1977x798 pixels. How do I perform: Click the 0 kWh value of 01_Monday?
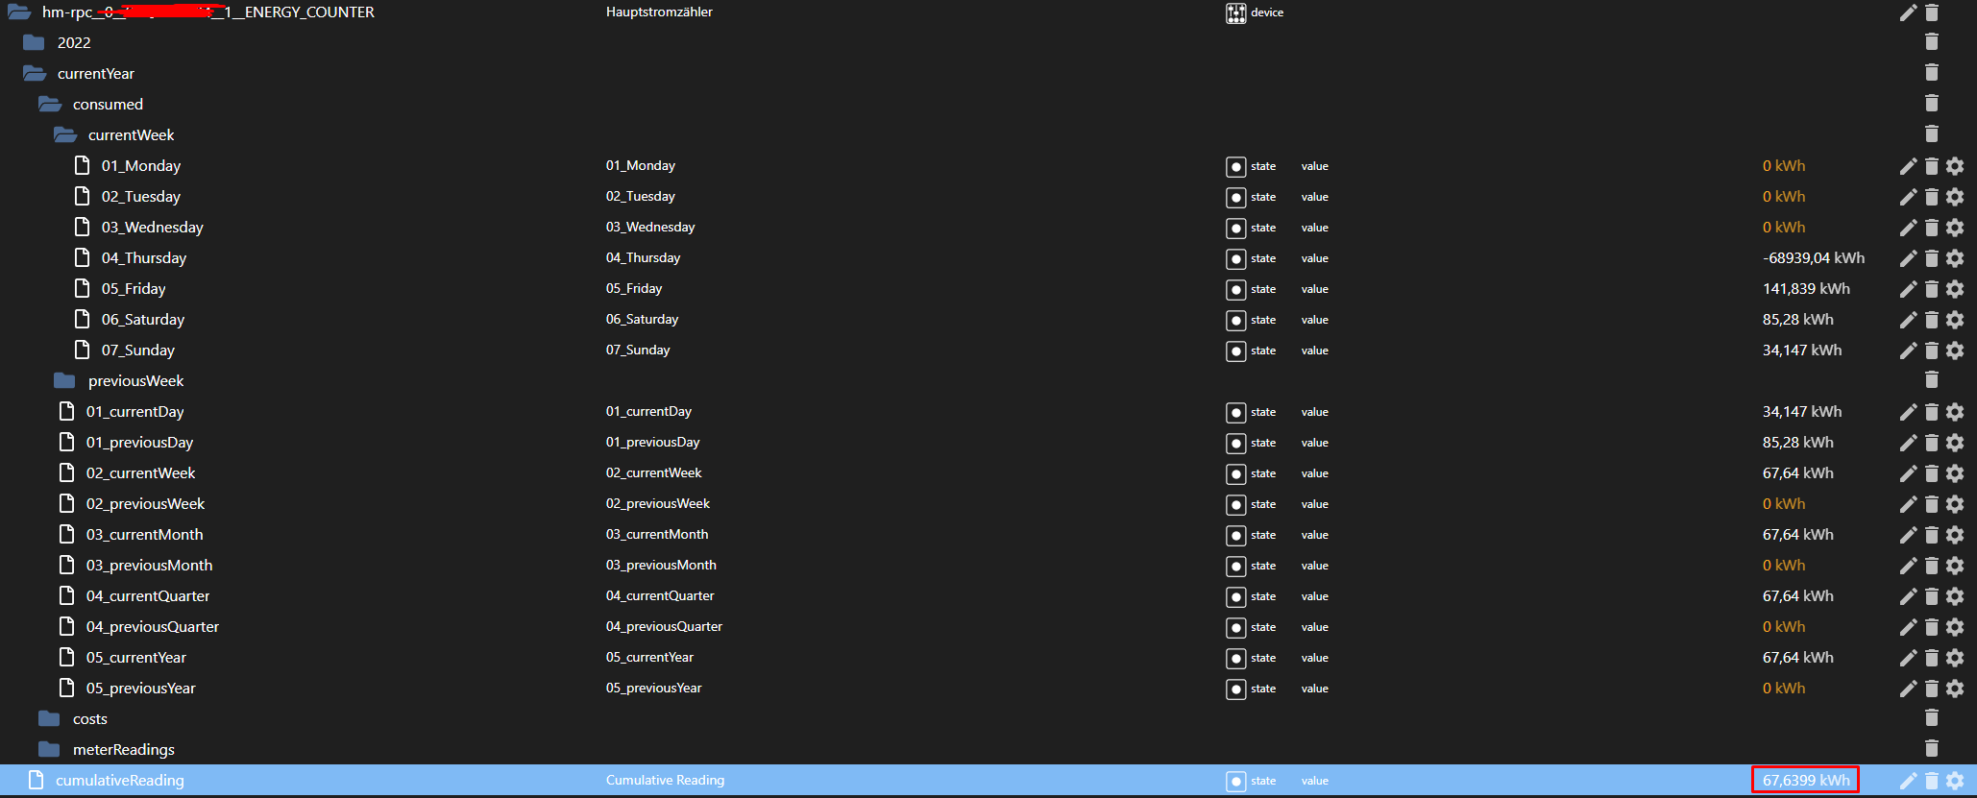click(1784, 166)
